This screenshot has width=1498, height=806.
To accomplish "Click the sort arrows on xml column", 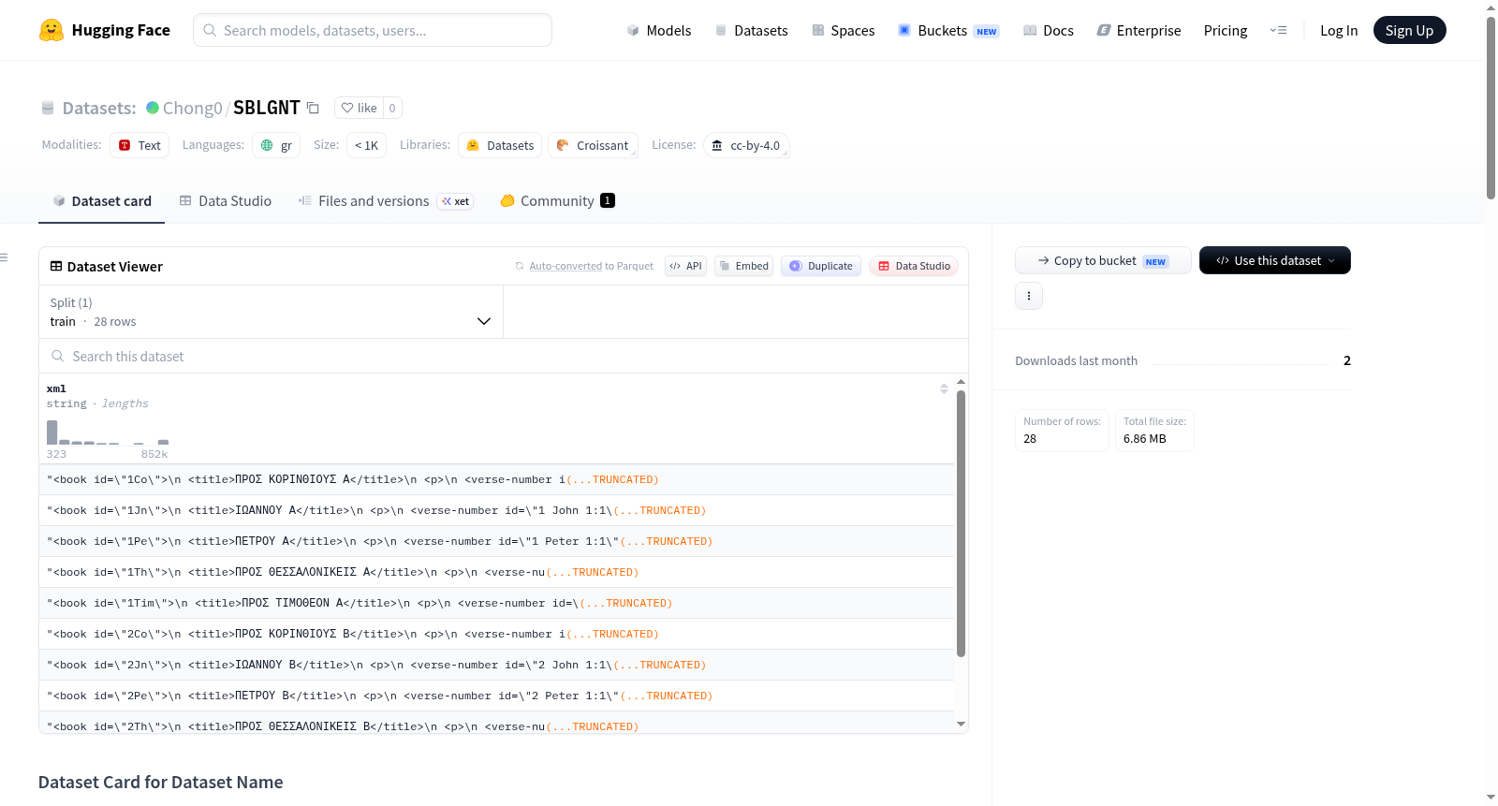I will coord(944,388).
